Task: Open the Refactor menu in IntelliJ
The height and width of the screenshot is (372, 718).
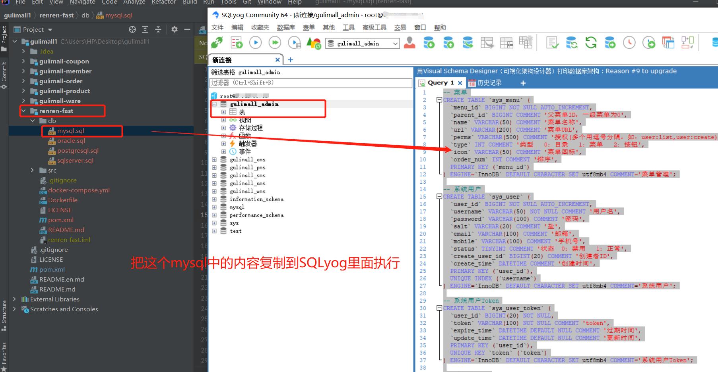Action: 163,2
